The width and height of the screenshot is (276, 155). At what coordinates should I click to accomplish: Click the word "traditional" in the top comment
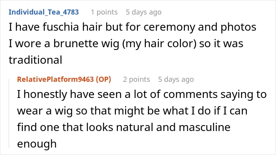pos(35,60)
